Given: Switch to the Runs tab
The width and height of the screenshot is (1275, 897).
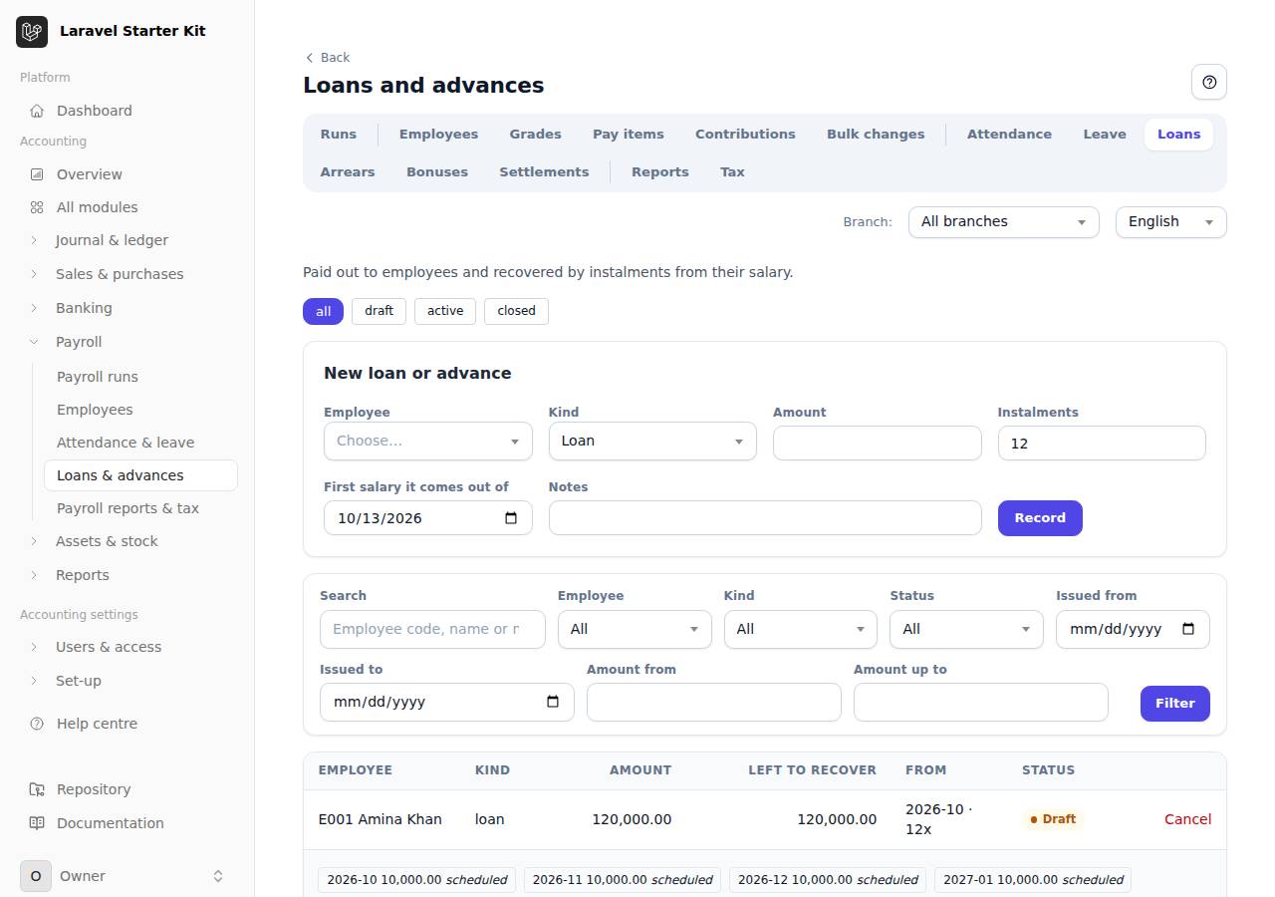Looking at the screenshot, I should click(x=338, y=134).
